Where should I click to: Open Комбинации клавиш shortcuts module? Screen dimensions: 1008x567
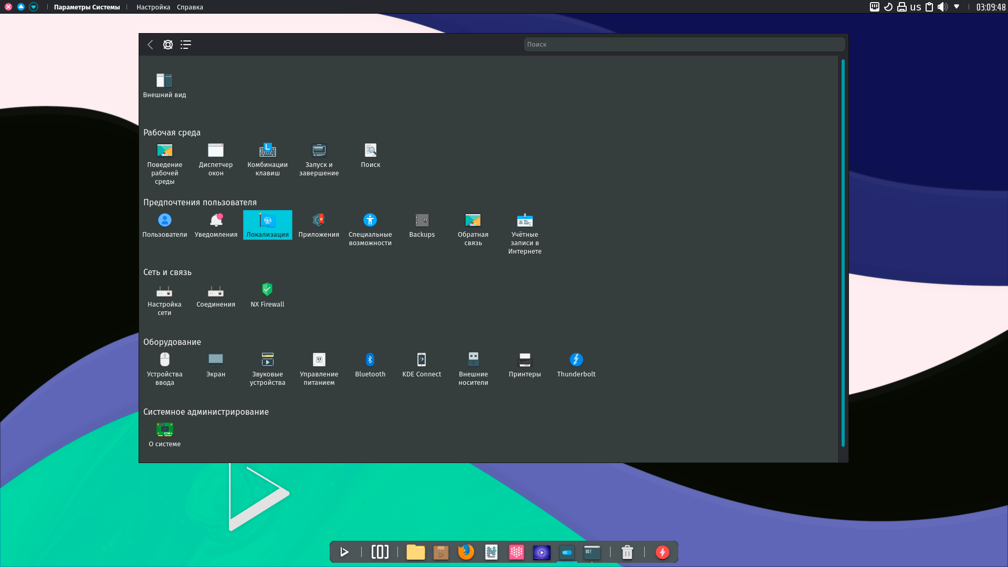click(x=267, y=159)
